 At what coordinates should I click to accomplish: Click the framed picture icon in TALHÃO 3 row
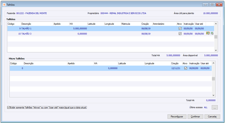[208, 33]
